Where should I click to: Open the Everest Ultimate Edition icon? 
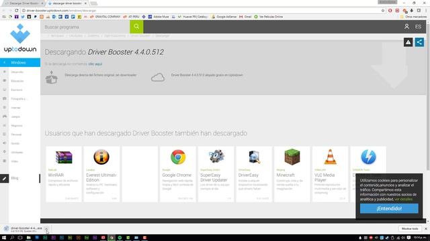101,157
